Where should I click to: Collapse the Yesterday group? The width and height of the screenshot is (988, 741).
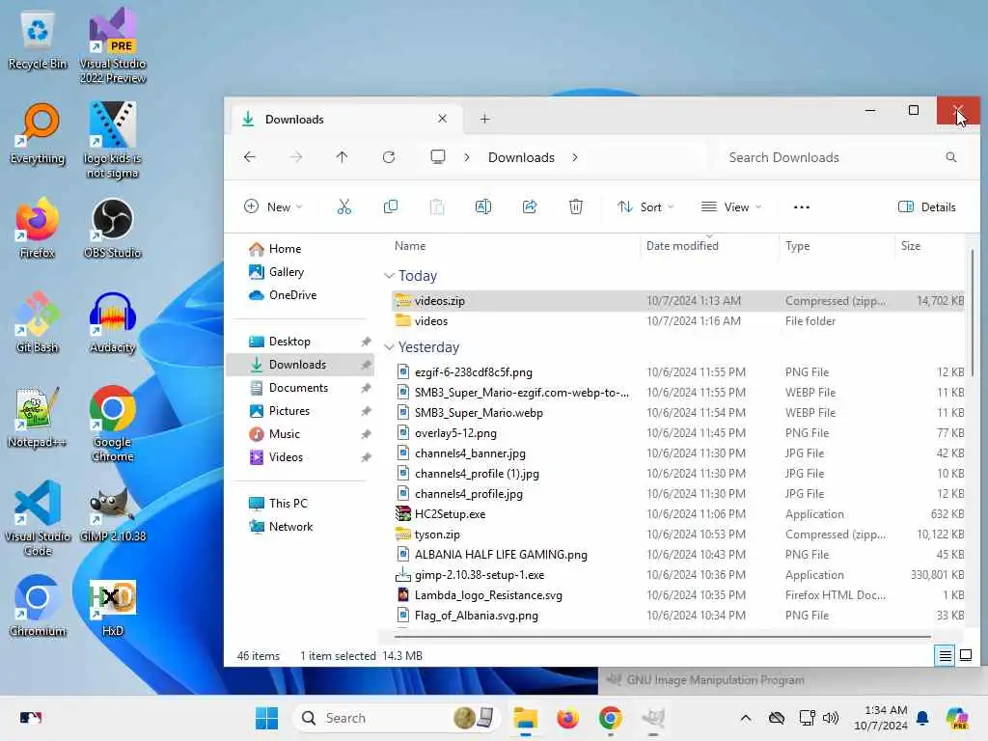pos(389,347)
